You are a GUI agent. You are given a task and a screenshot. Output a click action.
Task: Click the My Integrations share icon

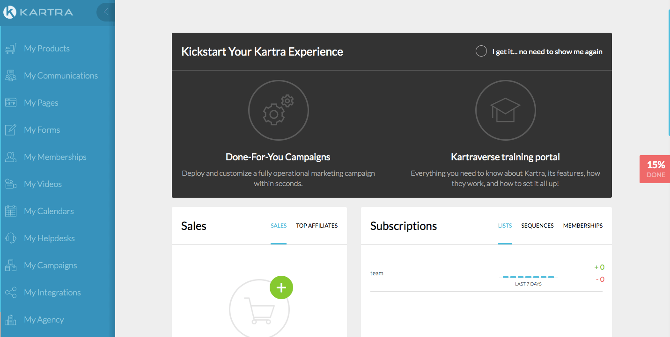point(11,293)
